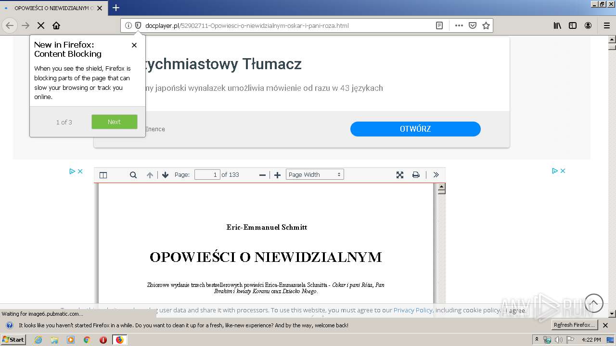Screen dimensions: 616x346
Task: Open Firefox account icon
Action: coord(588,25)
